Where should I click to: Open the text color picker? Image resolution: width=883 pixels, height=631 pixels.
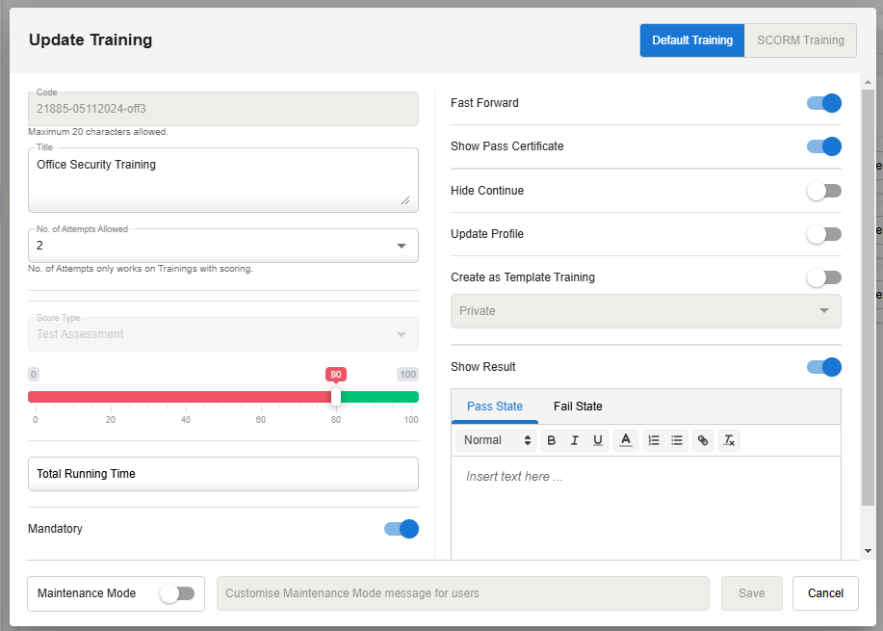(x=626, y=440)
